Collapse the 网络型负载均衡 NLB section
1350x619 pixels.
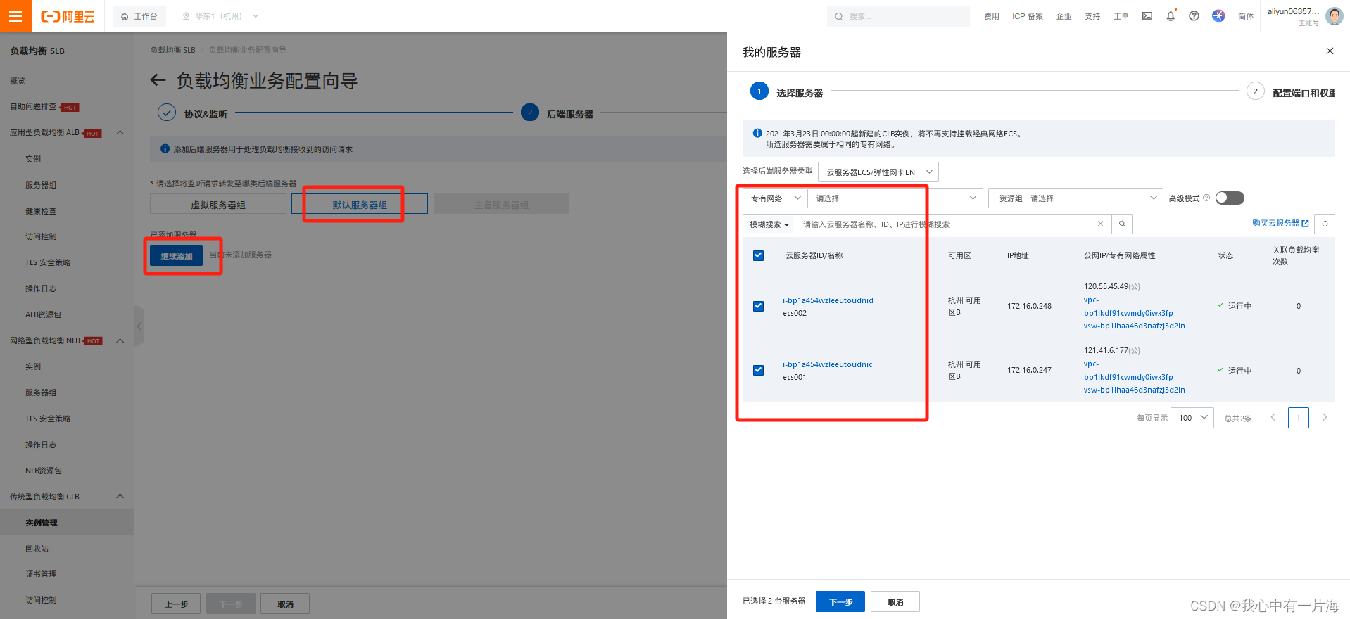point(120,340)
